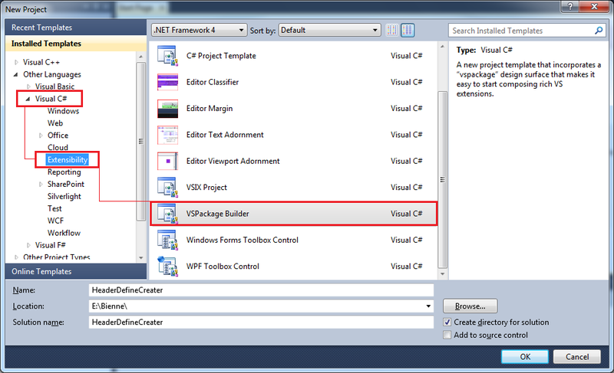Viewport: 614px width, 373px height.
Task: Select the Workflow category
Action: pyautogui.click(x=64, y=233)
